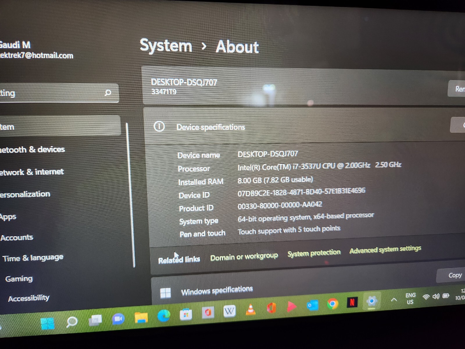Select System in settings sidebar
The width and height of the screenshot is (465, 349).
click(60, 126)
